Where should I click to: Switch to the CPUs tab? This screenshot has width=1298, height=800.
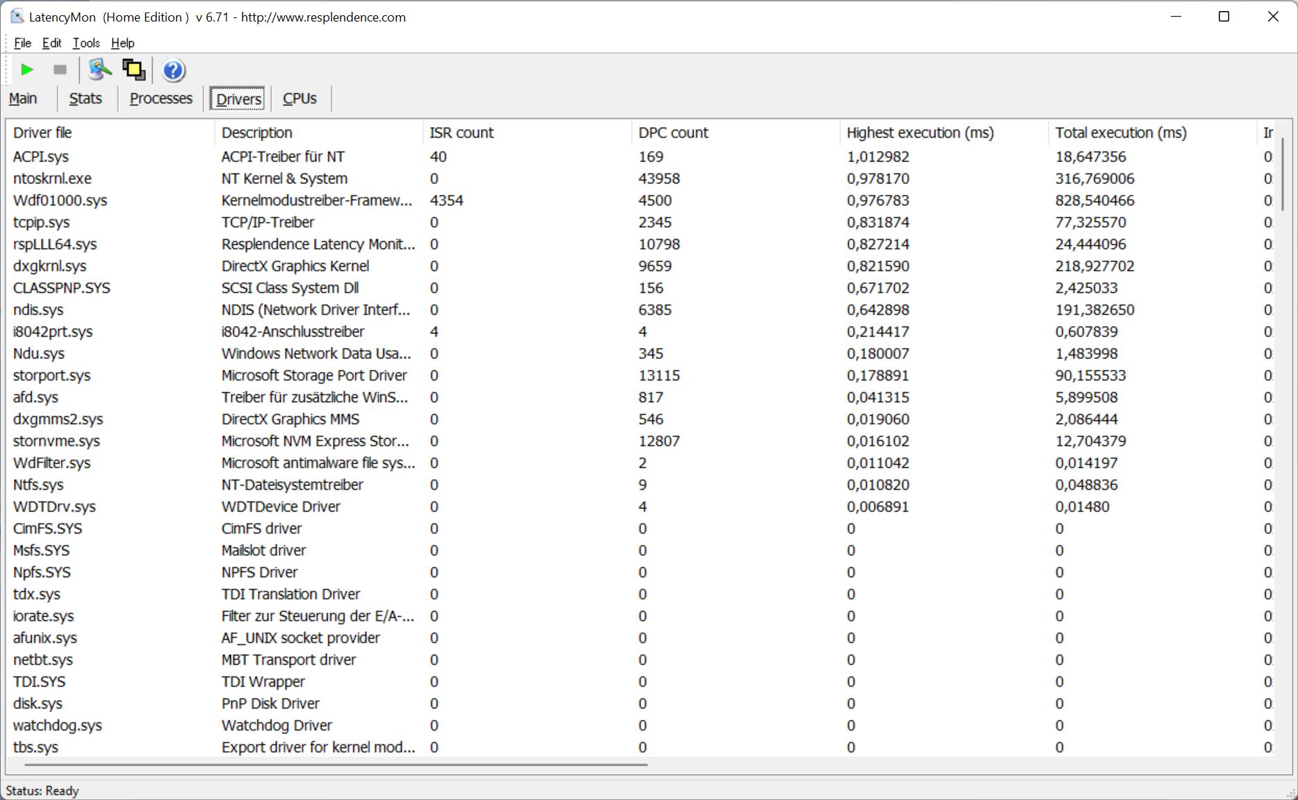[x=299, y=99]
